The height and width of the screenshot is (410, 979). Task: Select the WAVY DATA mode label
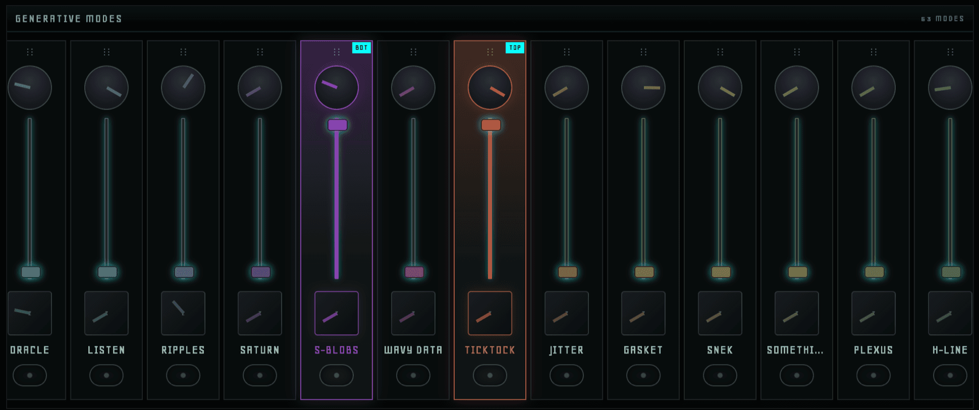click(413, 350)
